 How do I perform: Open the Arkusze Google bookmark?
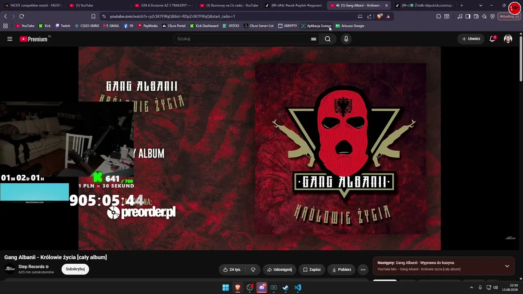[350, 26]
